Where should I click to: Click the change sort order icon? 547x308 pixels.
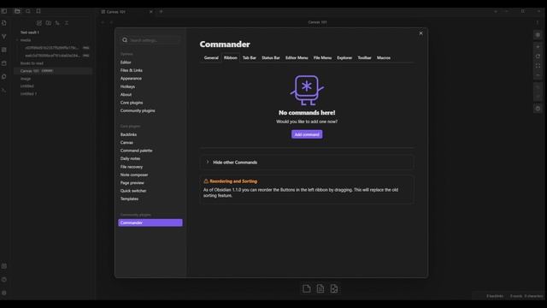click(57, 23)
